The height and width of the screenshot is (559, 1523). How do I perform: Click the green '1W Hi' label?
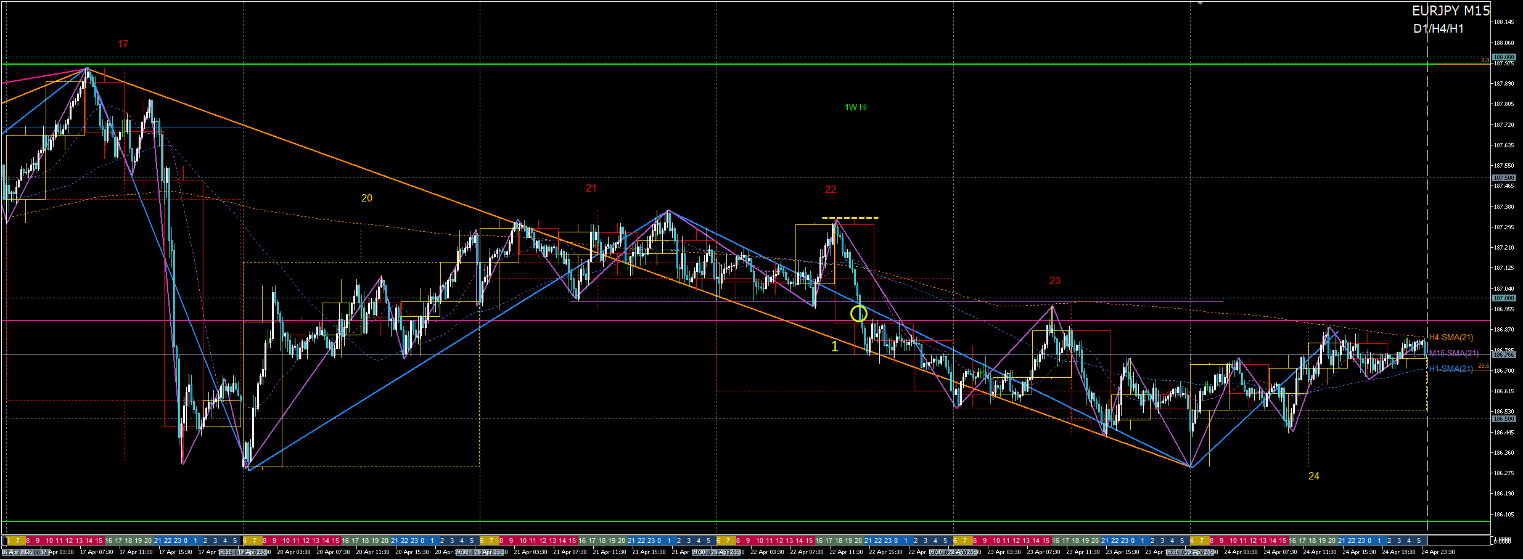point(855,108)
